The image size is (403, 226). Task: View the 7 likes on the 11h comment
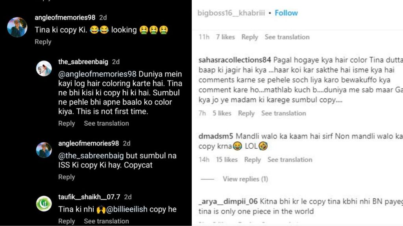226,37
